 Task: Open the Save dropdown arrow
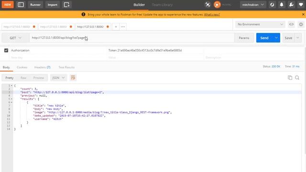298,38
